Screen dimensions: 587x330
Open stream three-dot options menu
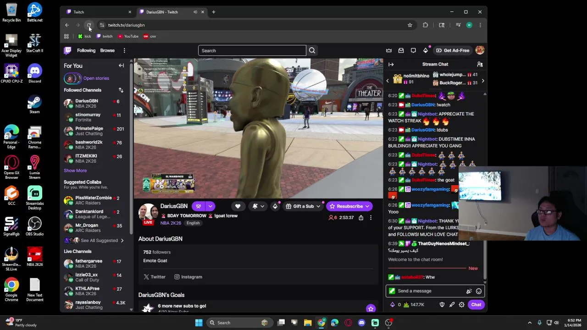[371, 218]
